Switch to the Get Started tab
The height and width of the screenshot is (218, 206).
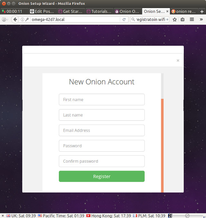tap(71, 11)
